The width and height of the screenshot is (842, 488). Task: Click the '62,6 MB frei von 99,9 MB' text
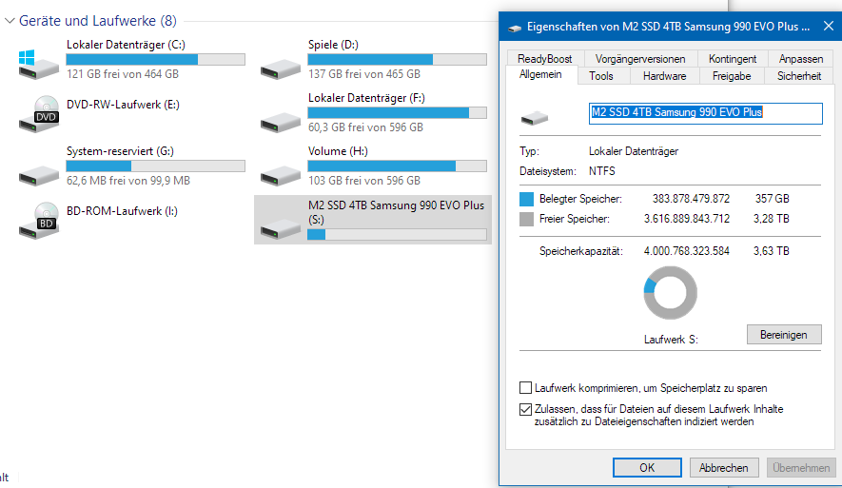128,181
